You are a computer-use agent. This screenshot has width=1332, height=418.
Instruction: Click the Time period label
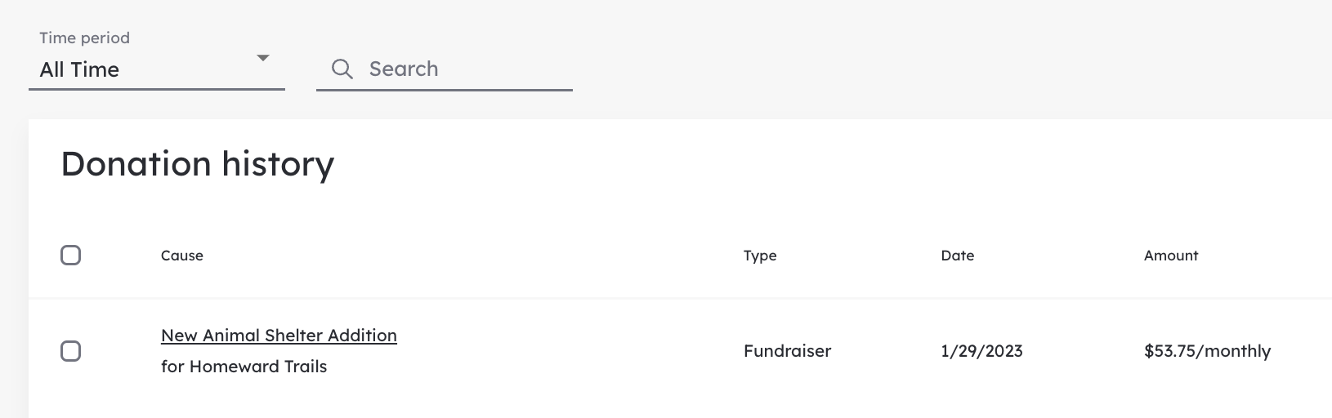[x=85, y=38]
